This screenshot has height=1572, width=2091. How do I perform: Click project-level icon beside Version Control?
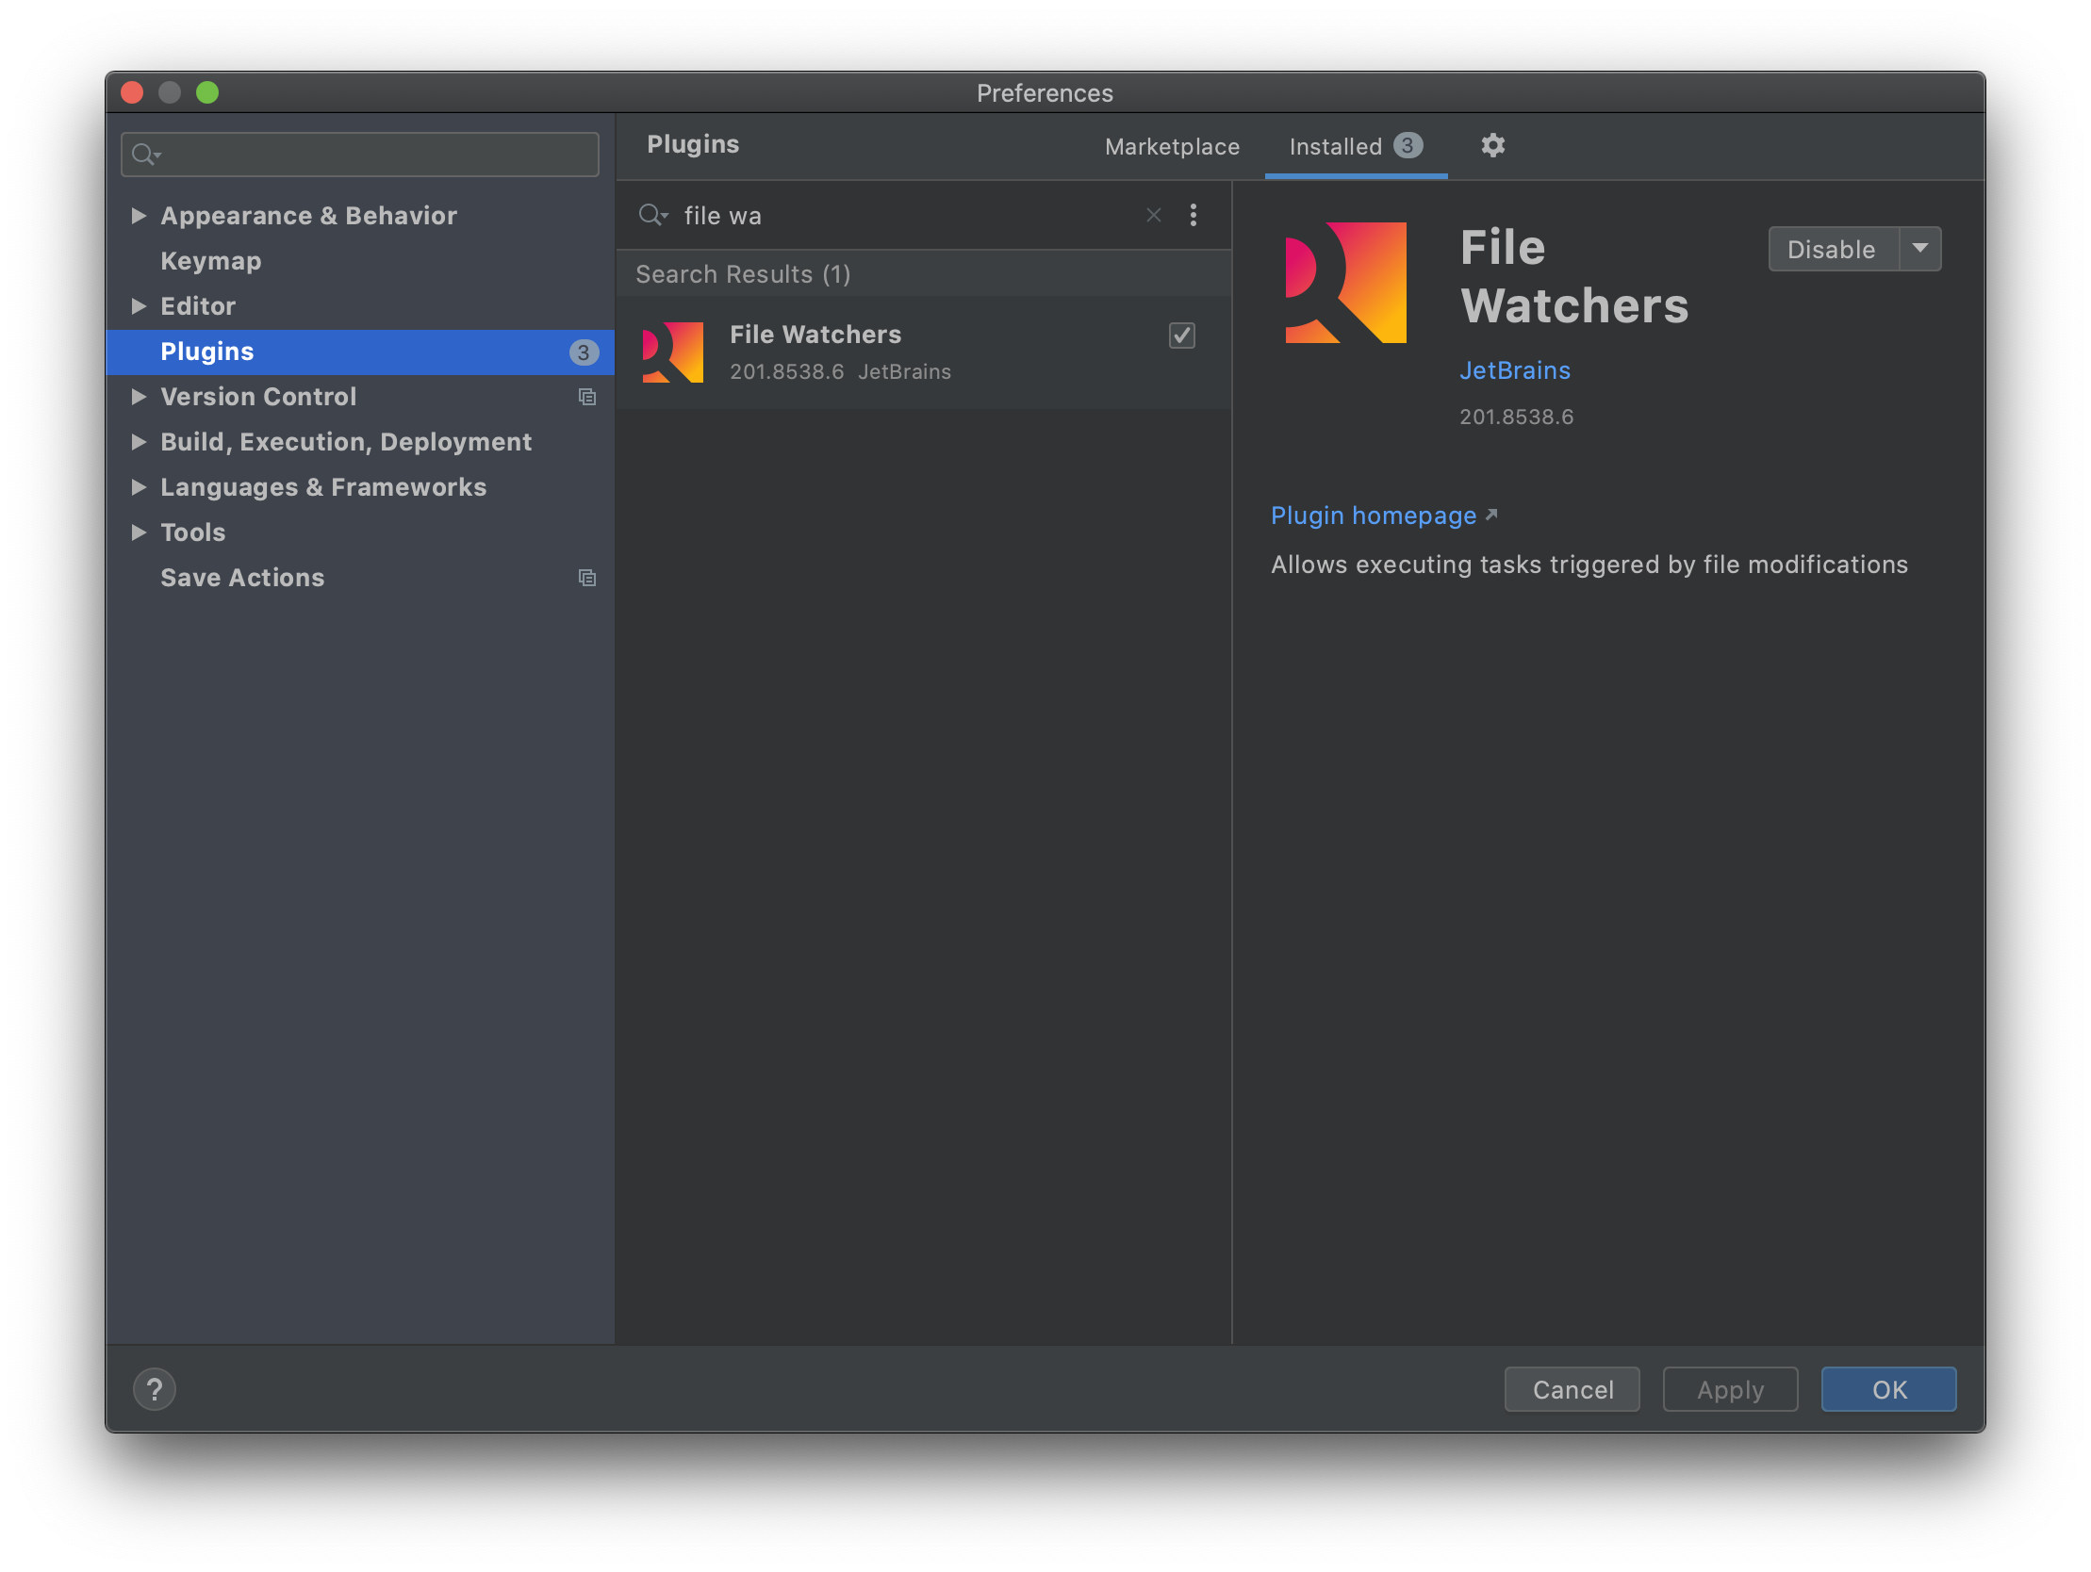tap(587, 397)
